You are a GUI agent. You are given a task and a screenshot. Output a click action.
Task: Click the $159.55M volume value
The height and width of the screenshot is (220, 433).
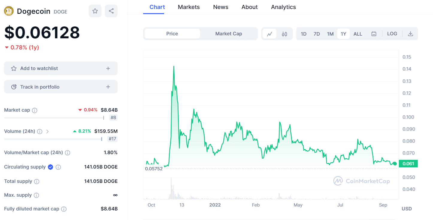click(106, 131)
